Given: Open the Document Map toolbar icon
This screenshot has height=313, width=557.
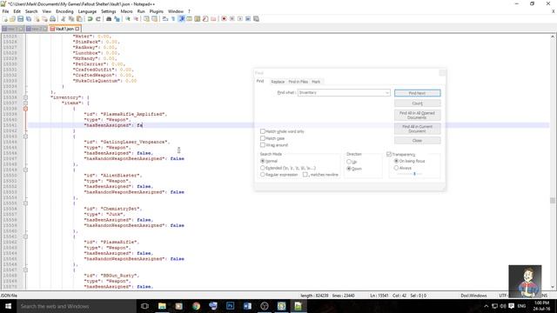Looking at the screenshot, I should [x=198, y=19].
